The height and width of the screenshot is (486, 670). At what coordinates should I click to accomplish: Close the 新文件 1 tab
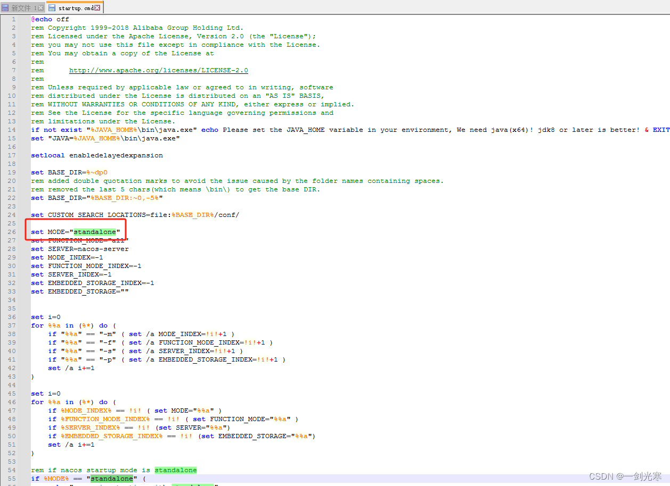click(x=41, y=8)
